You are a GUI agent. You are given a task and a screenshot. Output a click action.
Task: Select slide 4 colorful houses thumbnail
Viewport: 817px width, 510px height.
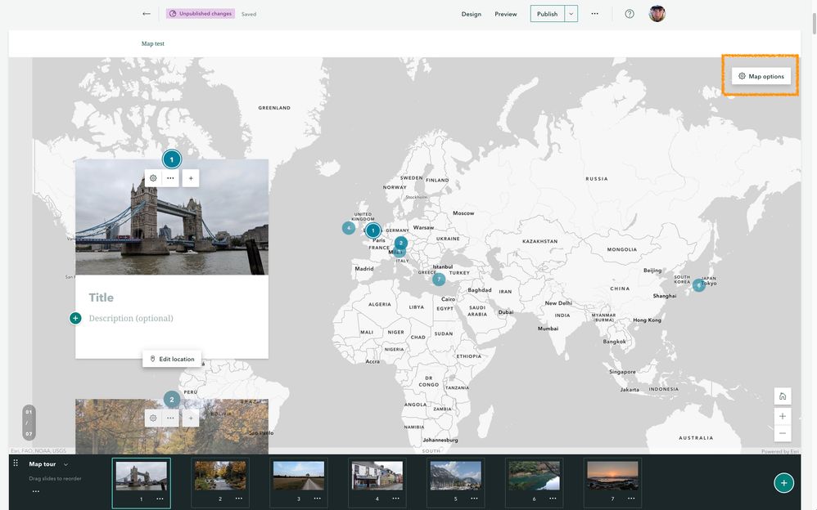(x=377, y=475)
